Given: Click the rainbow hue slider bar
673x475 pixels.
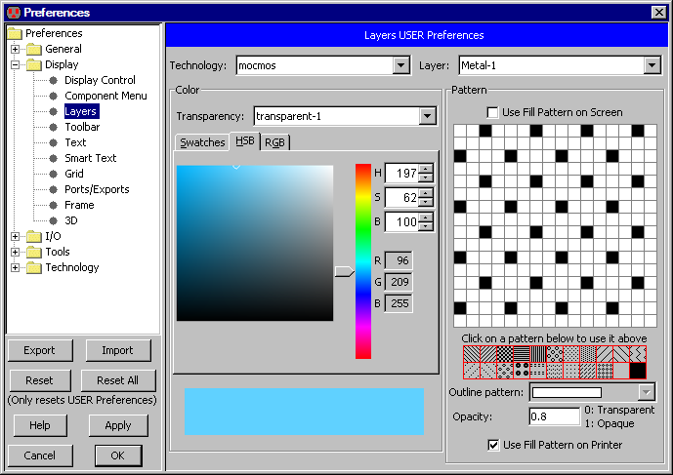Looking at the screenshot, I should pyautogui.click(x=363, y=261).
